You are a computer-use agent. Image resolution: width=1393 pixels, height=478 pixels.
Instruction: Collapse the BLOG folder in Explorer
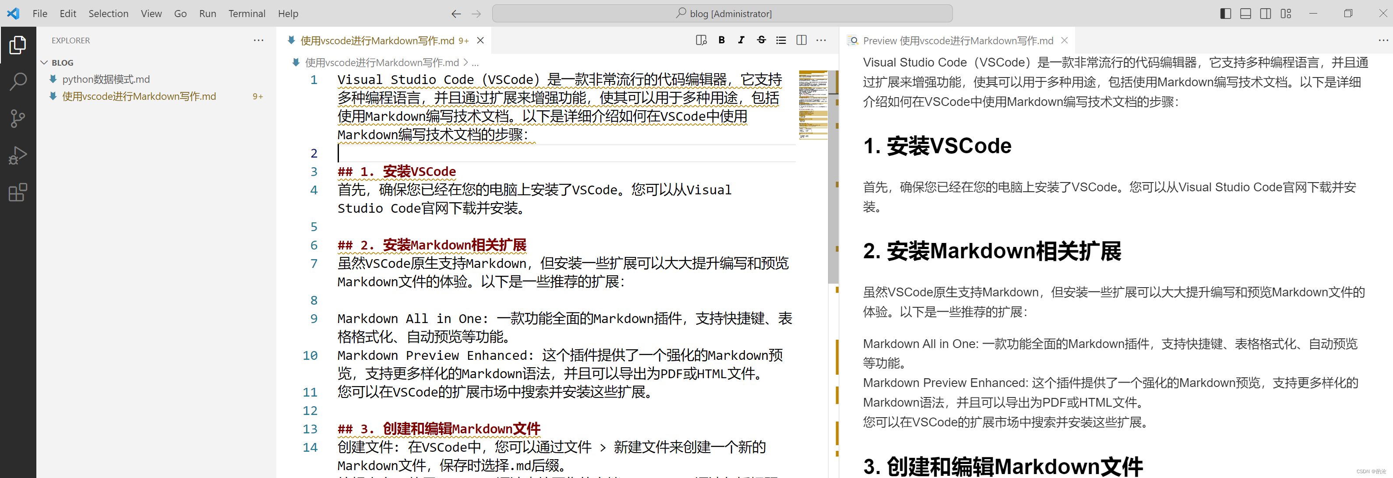pos(45,62)
